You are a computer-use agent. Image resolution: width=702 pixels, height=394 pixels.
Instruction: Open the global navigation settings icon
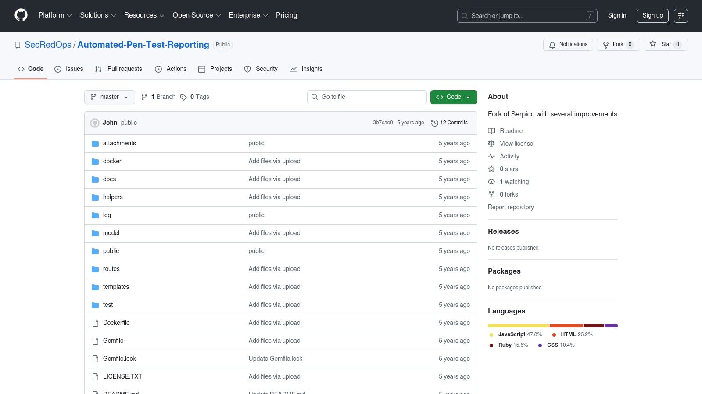point(681,16)
